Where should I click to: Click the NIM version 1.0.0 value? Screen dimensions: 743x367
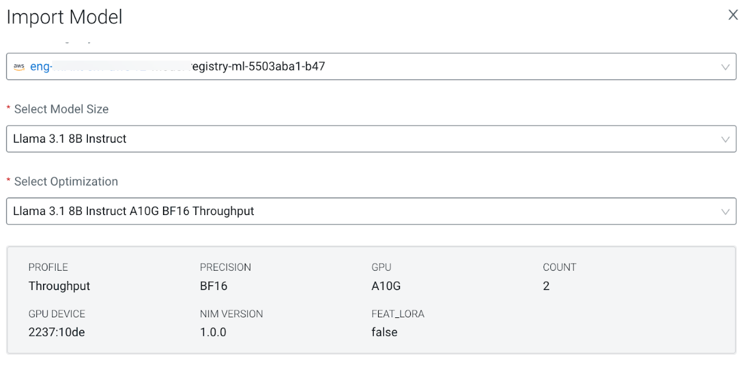[x=213, y=332]
